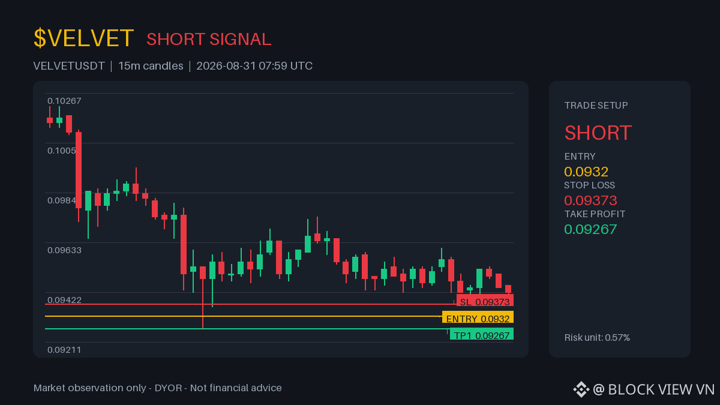Click the 0.09211 price axis label
720x405 pixels.
(x=64, y=350)
